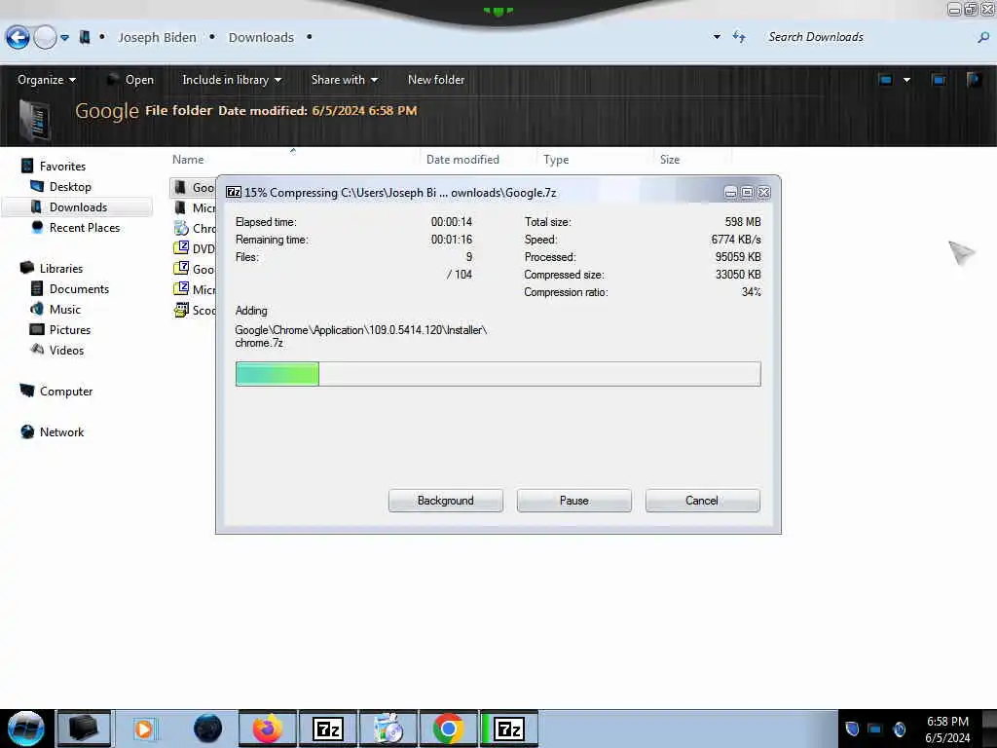997x748 pixels.
Task: Expand the Share with menu
Action: [x=344, y=80]
